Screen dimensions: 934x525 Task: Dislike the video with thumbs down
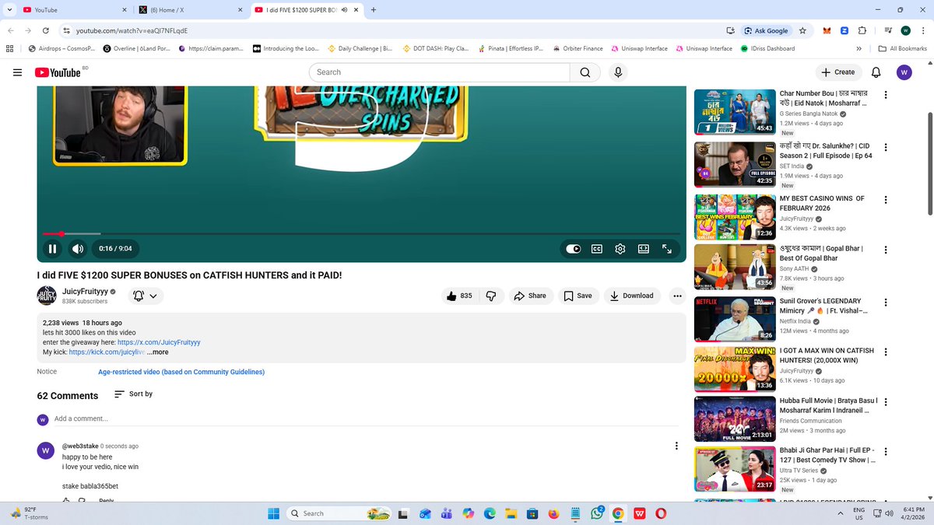491,296
